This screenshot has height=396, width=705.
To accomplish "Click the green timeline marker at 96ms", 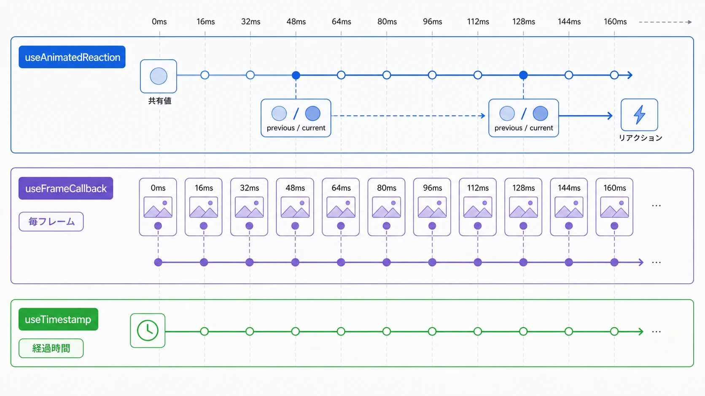I will point(432,332).
